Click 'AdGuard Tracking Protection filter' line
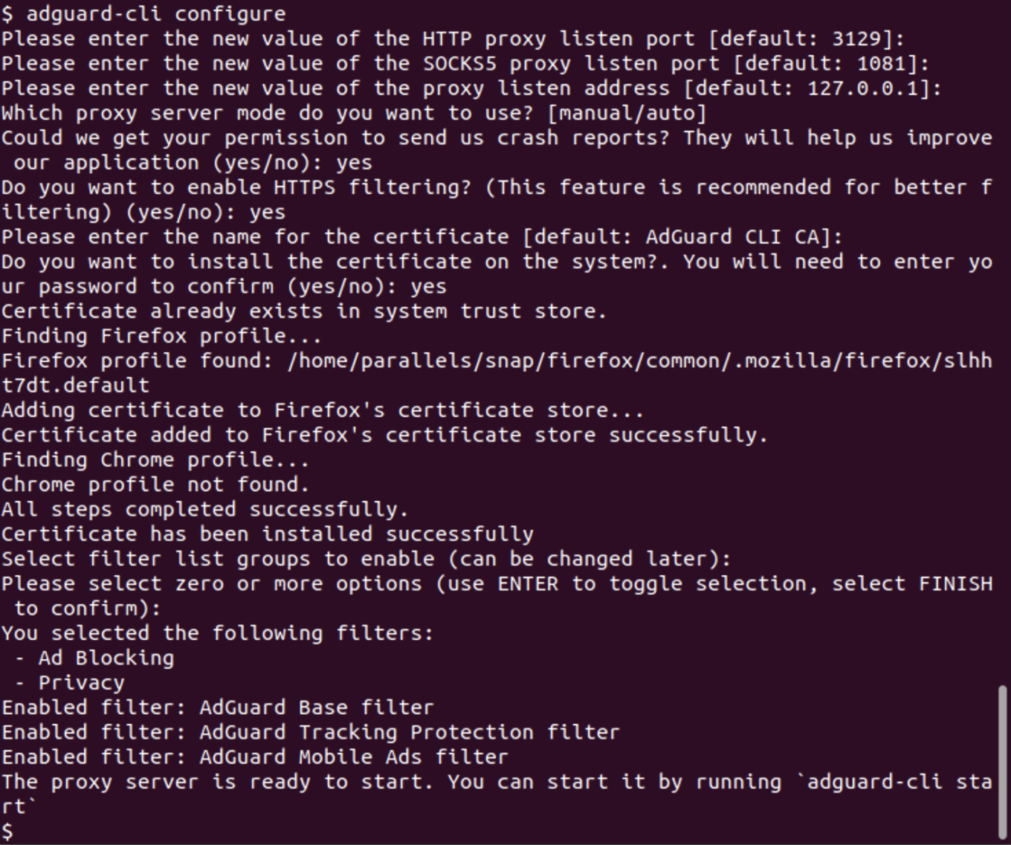Viewport: 1011px width, 845px height. pos(409,733)
